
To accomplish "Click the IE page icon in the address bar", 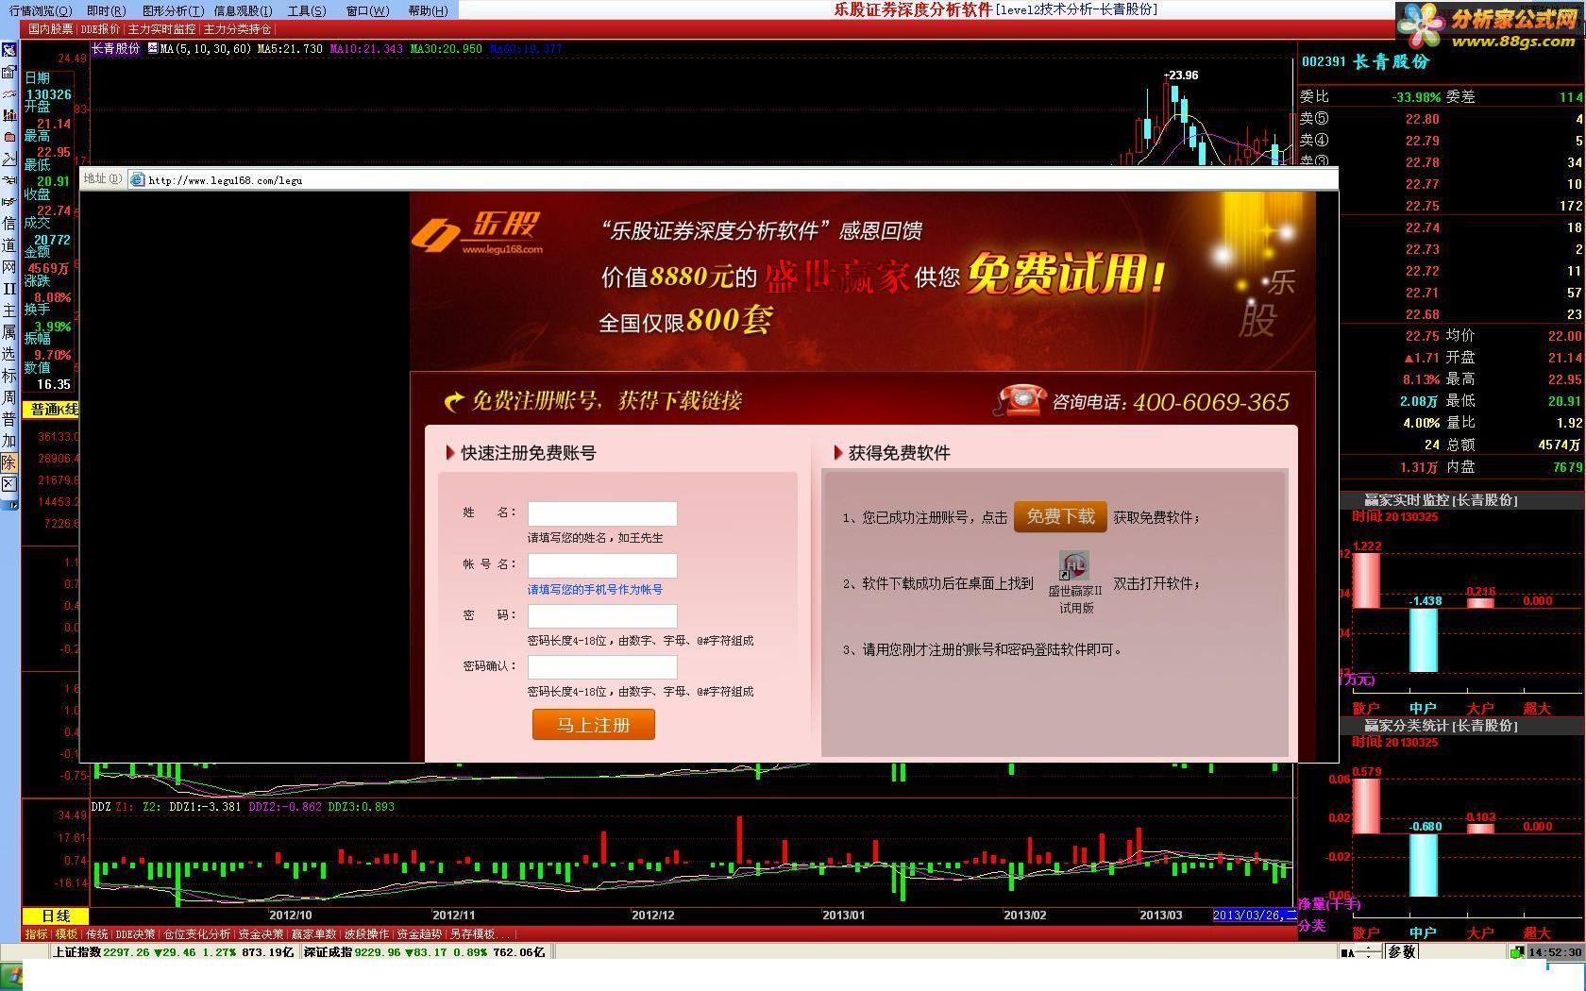I will (137, 179).
